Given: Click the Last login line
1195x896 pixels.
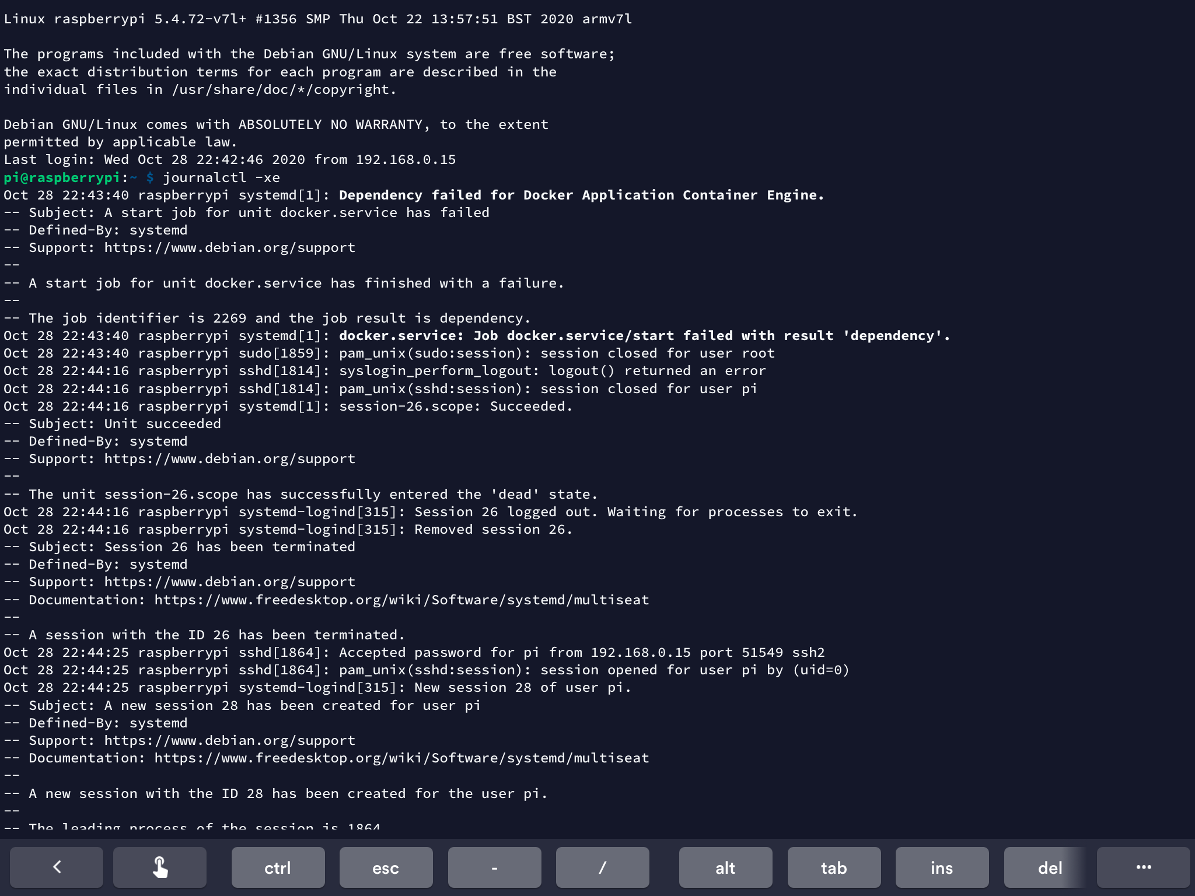Looking at the screenshot, I should [229, 159].
